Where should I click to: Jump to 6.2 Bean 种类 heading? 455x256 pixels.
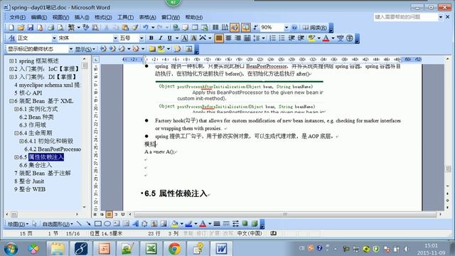[x=36, y=117]
